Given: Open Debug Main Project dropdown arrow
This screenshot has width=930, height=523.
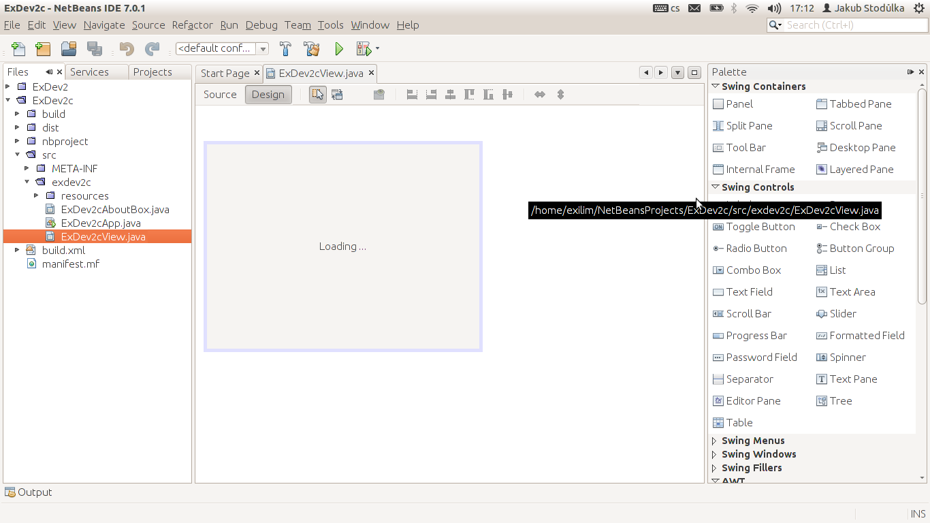Looking at the screenshot, I should [377, 49].
